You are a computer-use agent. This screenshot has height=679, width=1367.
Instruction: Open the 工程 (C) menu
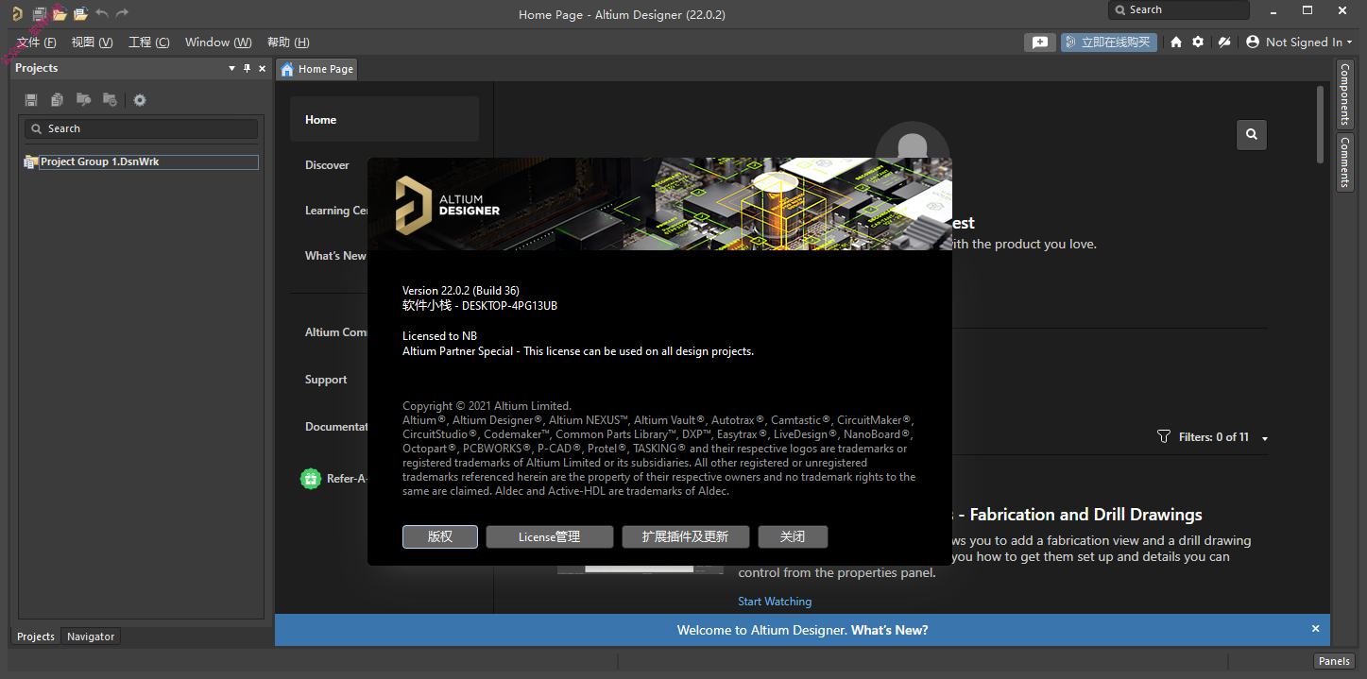149,42
